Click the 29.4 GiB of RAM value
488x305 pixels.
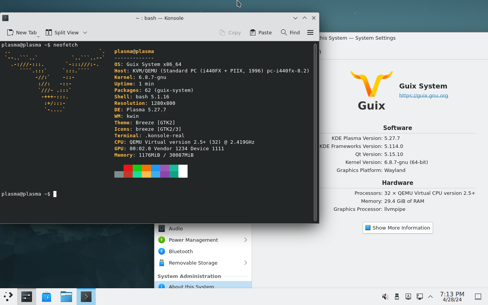tap(404, 201)
